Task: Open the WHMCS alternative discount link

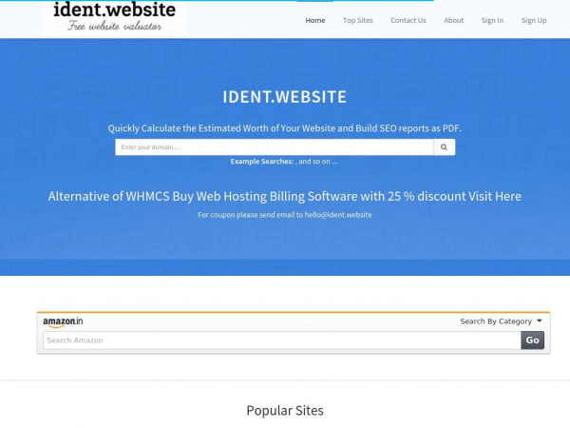Action: click(x=285, y=197)
